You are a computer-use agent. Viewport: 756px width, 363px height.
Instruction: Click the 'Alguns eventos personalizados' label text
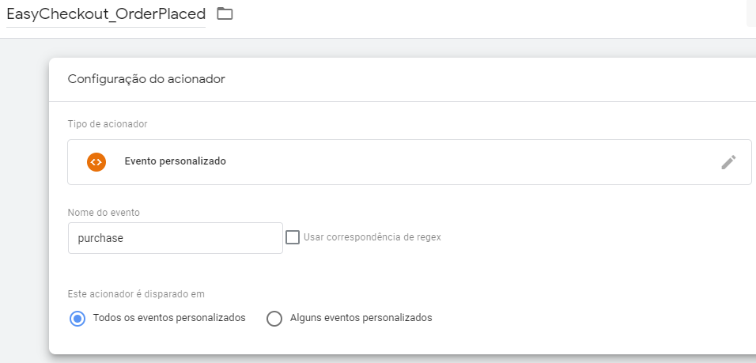(x=361, y=318)
